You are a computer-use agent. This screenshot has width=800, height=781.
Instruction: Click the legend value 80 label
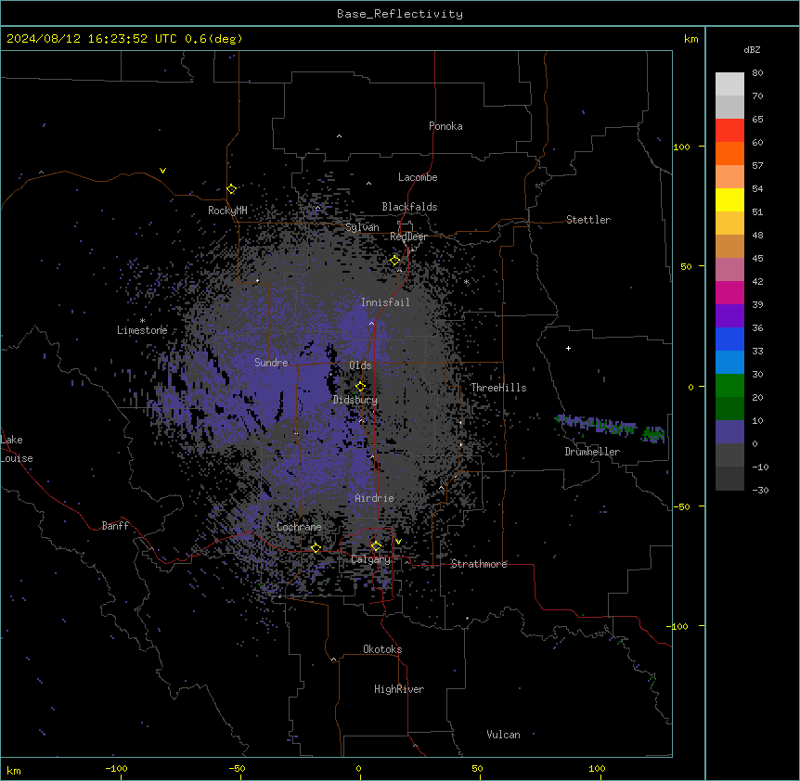tap(757, 73)
